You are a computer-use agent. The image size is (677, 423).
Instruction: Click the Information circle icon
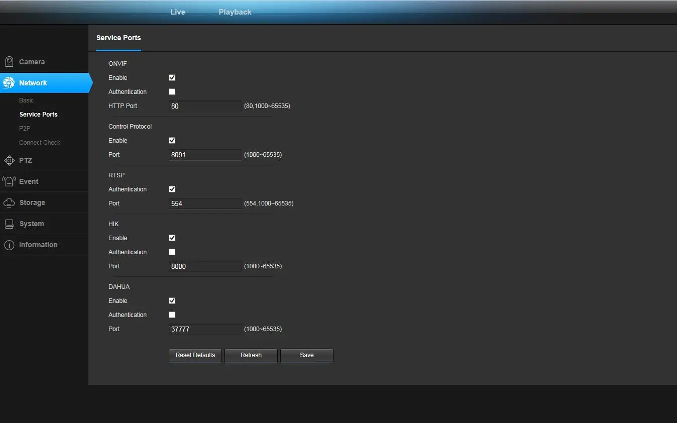point(9,245)
